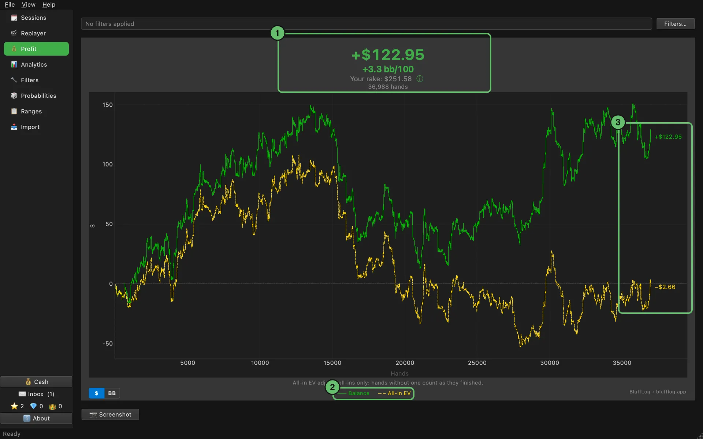Click the blue diamond icon
Image resolution: width=703 pixels, height=439 pixels.
(33, 406)
